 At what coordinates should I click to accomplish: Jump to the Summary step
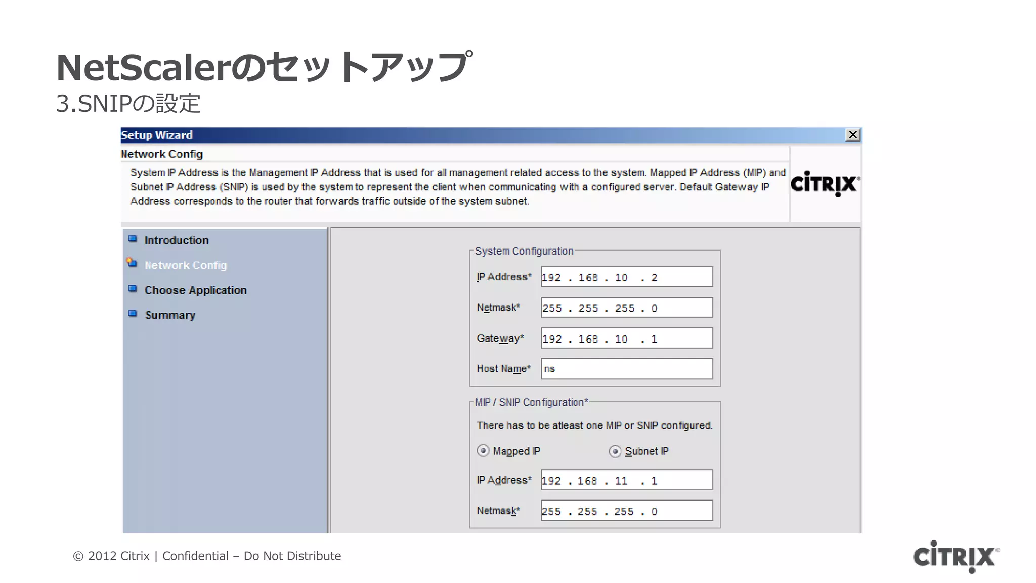170,315
